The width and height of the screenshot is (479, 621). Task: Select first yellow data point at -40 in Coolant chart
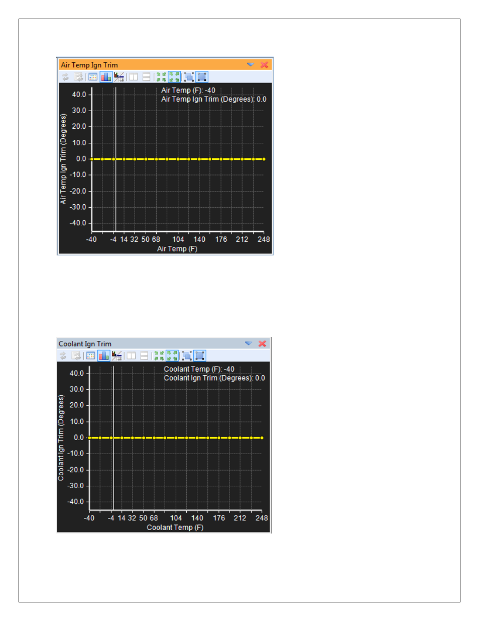tap(89, 437)
